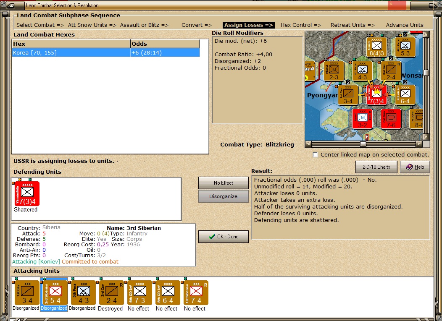Click the red 3-2 militia counter on the map

coord(362,119)
